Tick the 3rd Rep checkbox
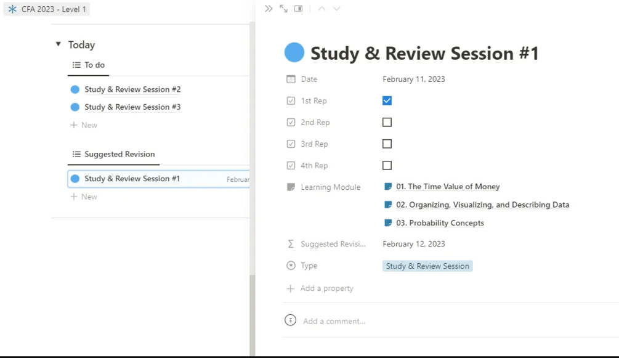The image size is (619, 358). pos(387,144)
